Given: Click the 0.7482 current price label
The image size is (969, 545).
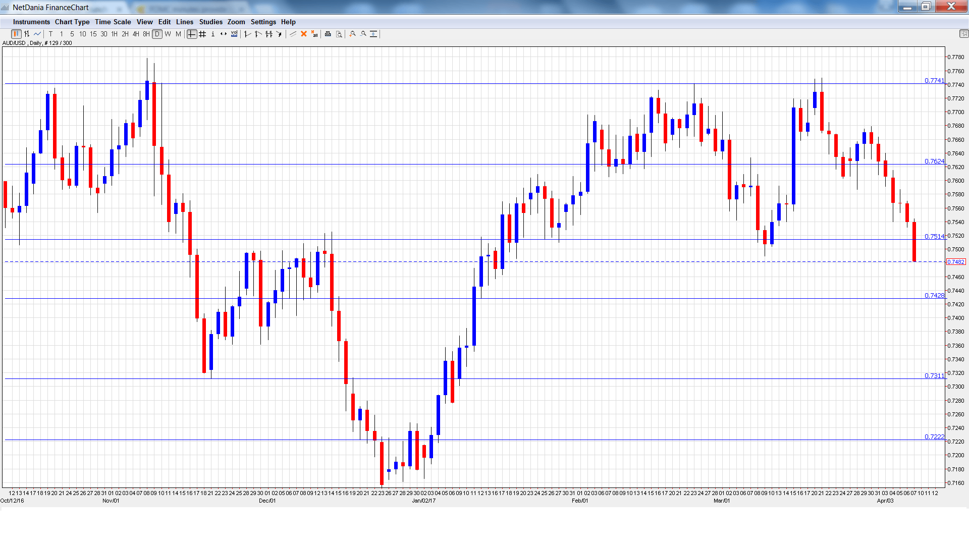Looking at the screenshot, I should tap(955, 262).
